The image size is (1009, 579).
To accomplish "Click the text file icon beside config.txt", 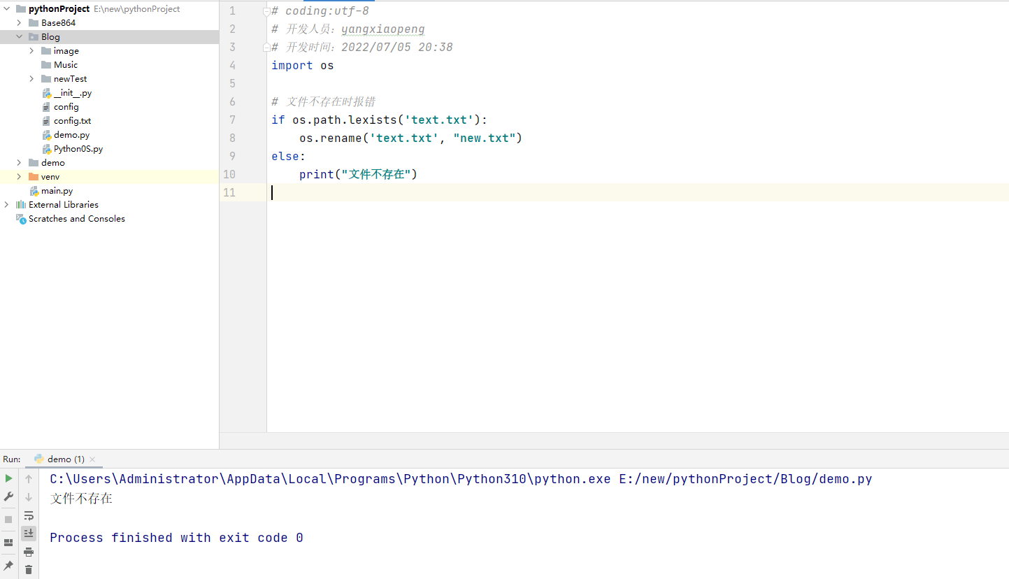I will click(x=46, y=121).
